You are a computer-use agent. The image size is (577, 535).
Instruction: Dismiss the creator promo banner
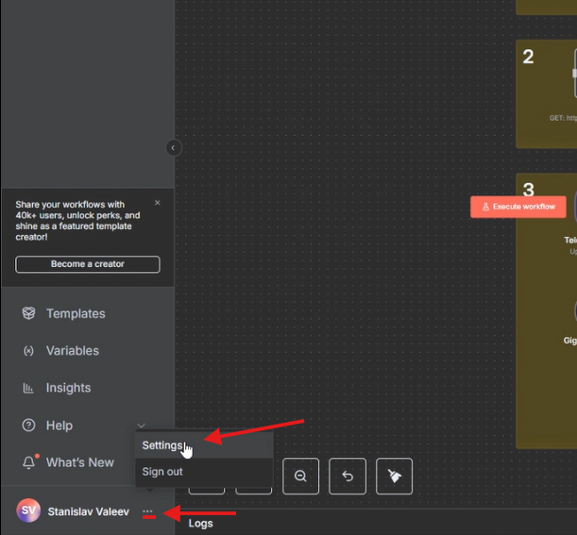pos(158,203)
